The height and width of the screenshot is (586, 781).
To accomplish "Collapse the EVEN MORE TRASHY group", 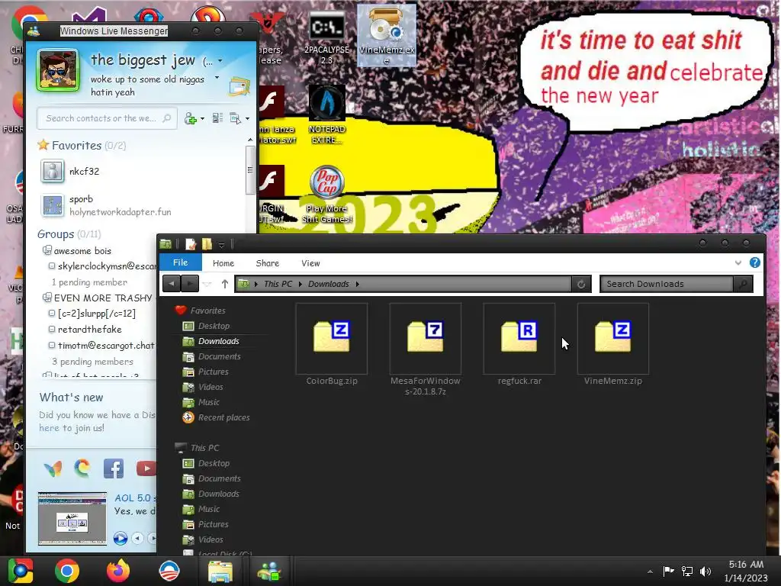I will [x=47, y=298].
